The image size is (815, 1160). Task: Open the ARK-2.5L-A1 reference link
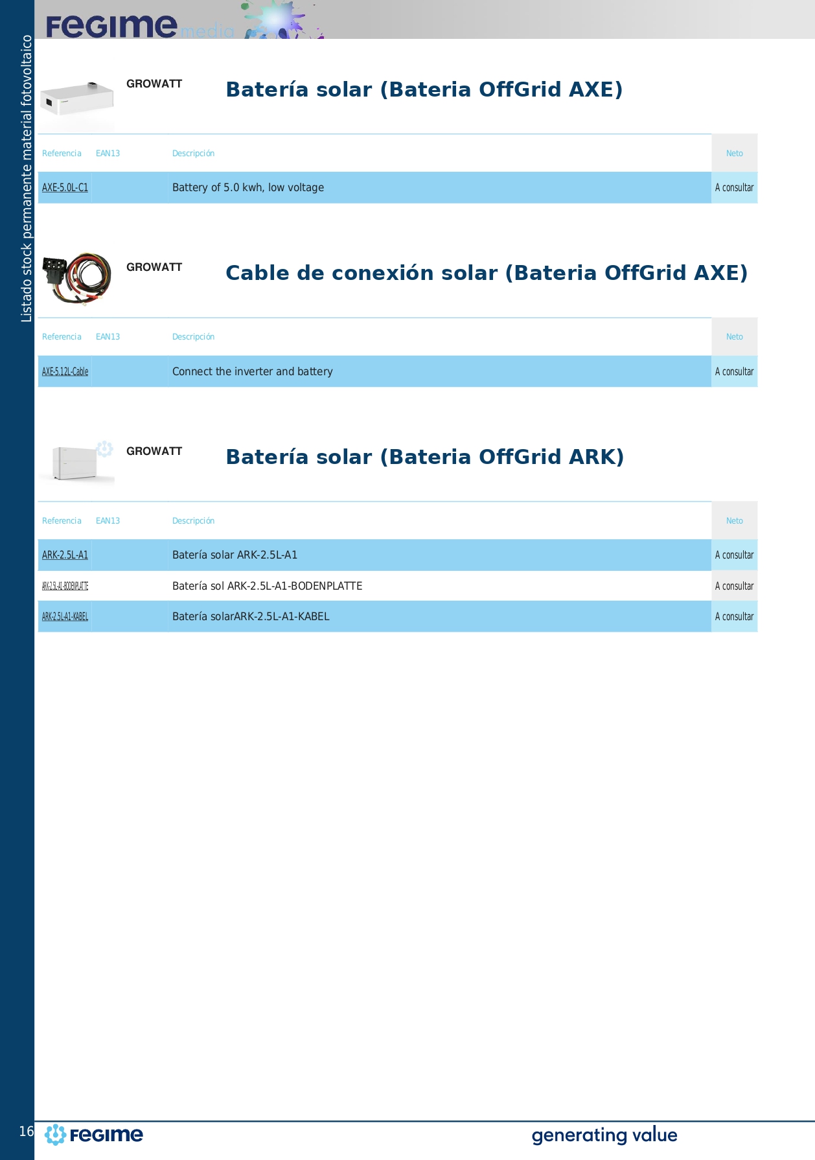pos(65,555)
